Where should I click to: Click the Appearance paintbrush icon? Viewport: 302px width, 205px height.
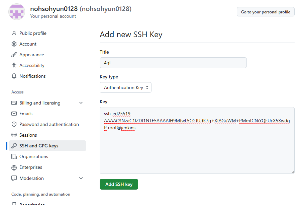14,55
